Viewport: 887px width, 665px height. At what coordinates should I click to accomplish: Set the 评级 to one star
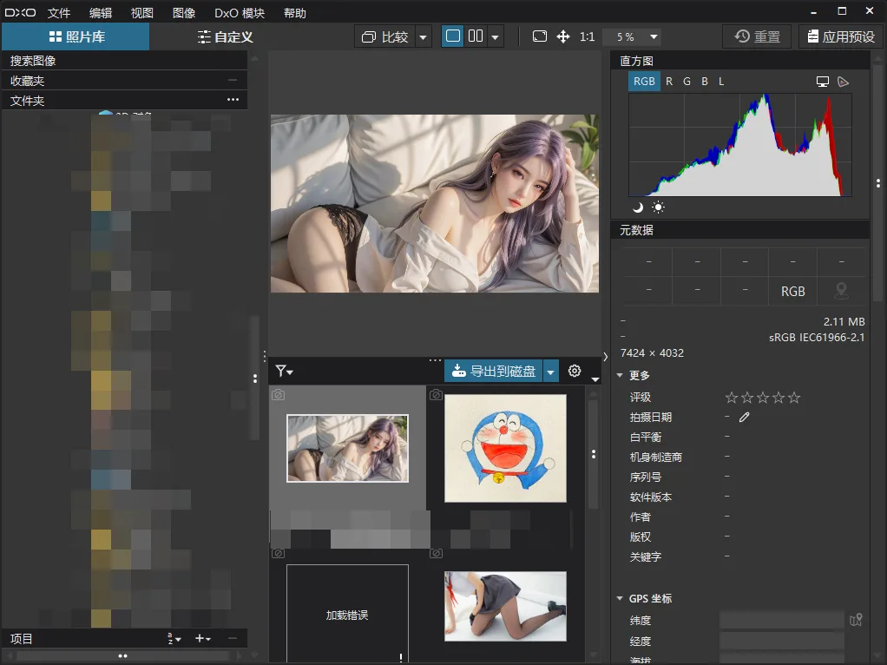click(x=732, y=398)
